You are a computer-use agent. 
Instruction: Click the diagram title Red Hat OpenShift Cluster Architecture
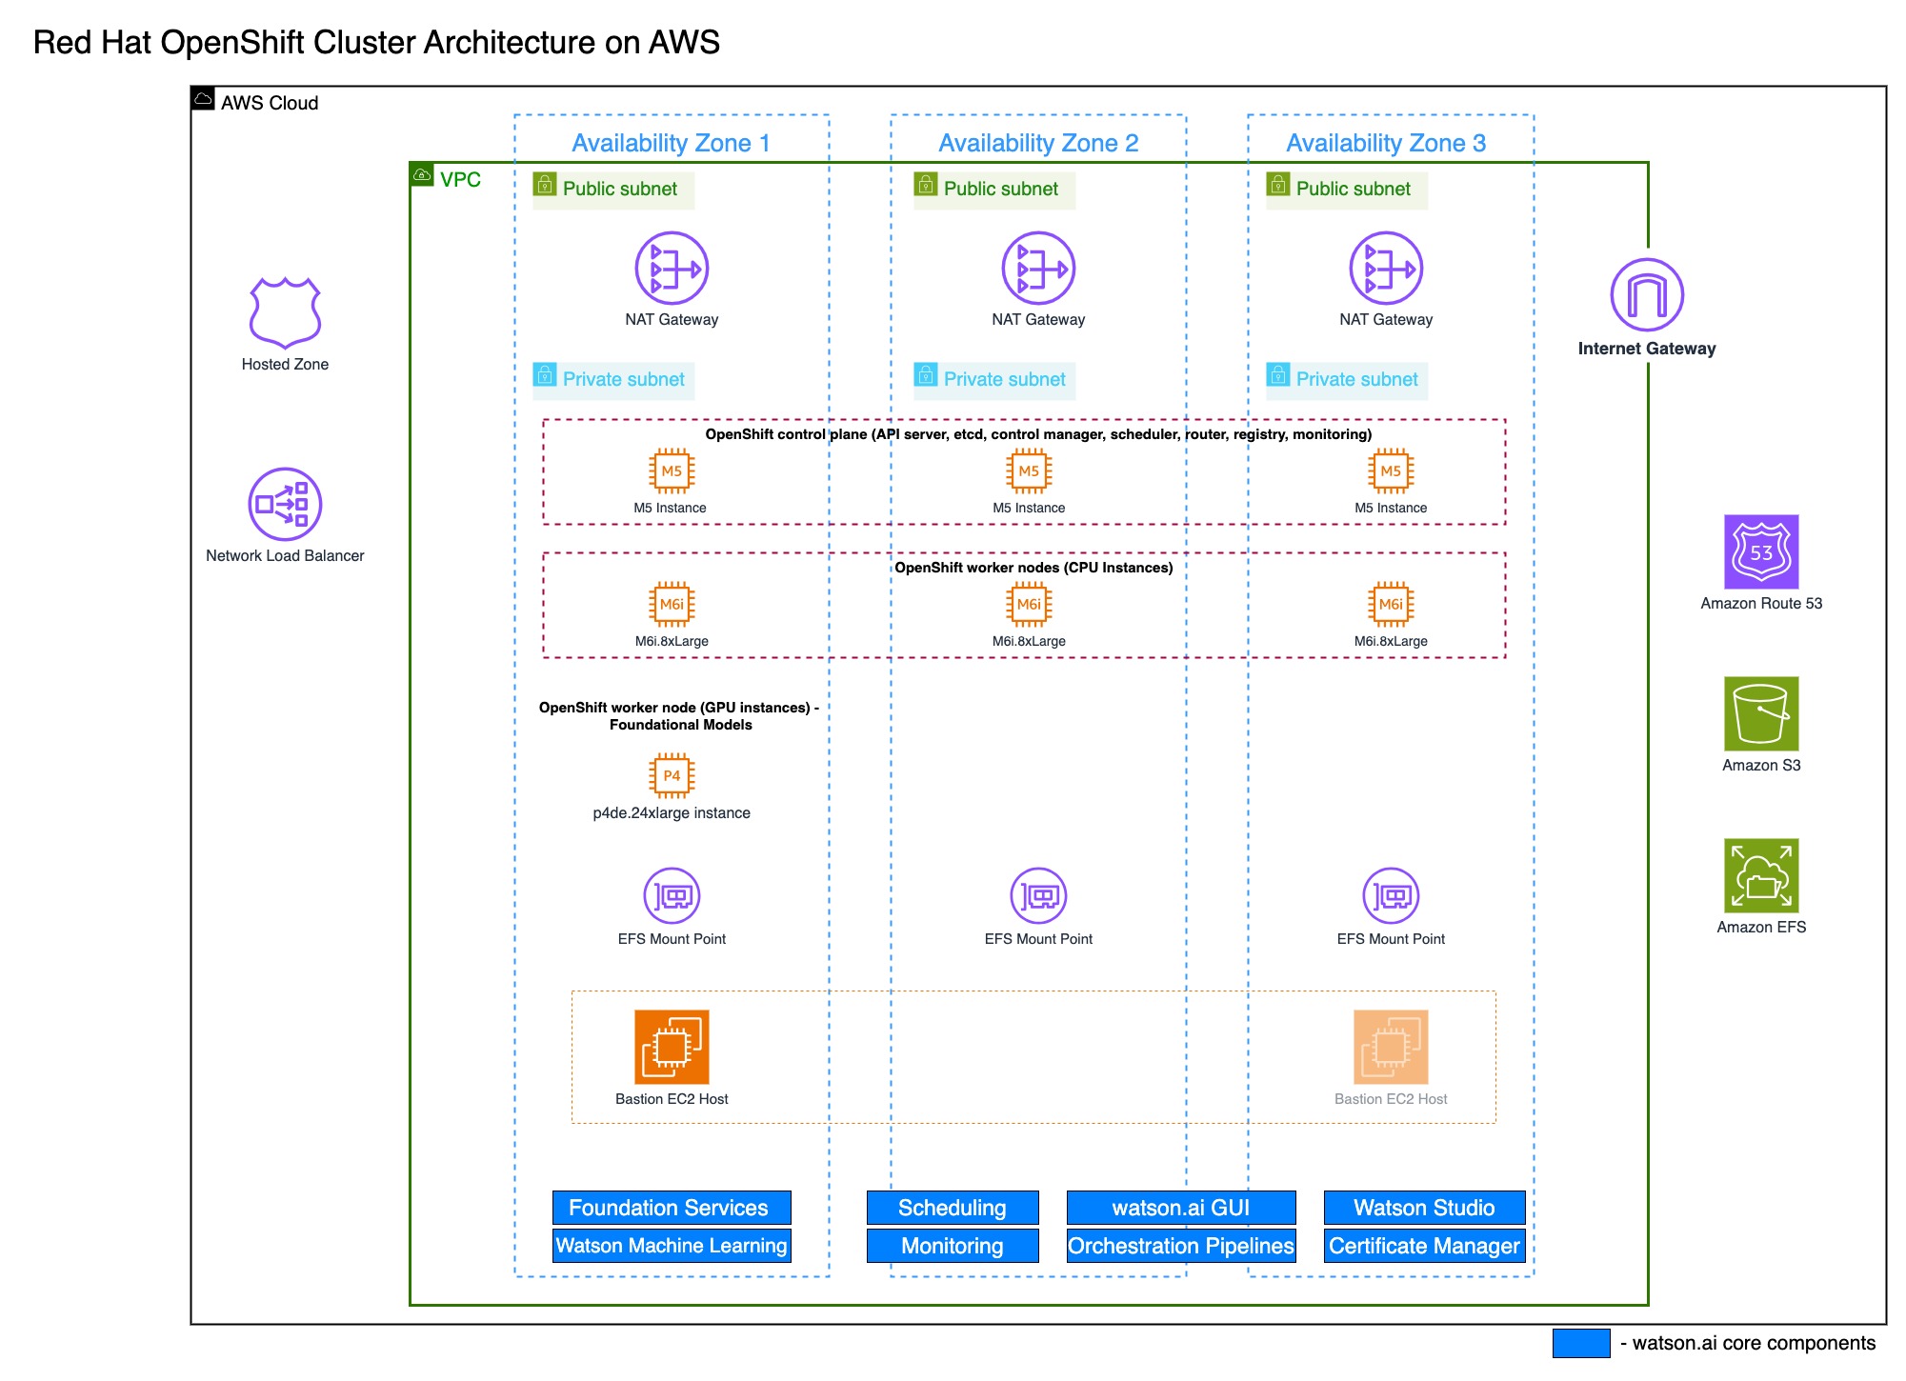point(376,43)
